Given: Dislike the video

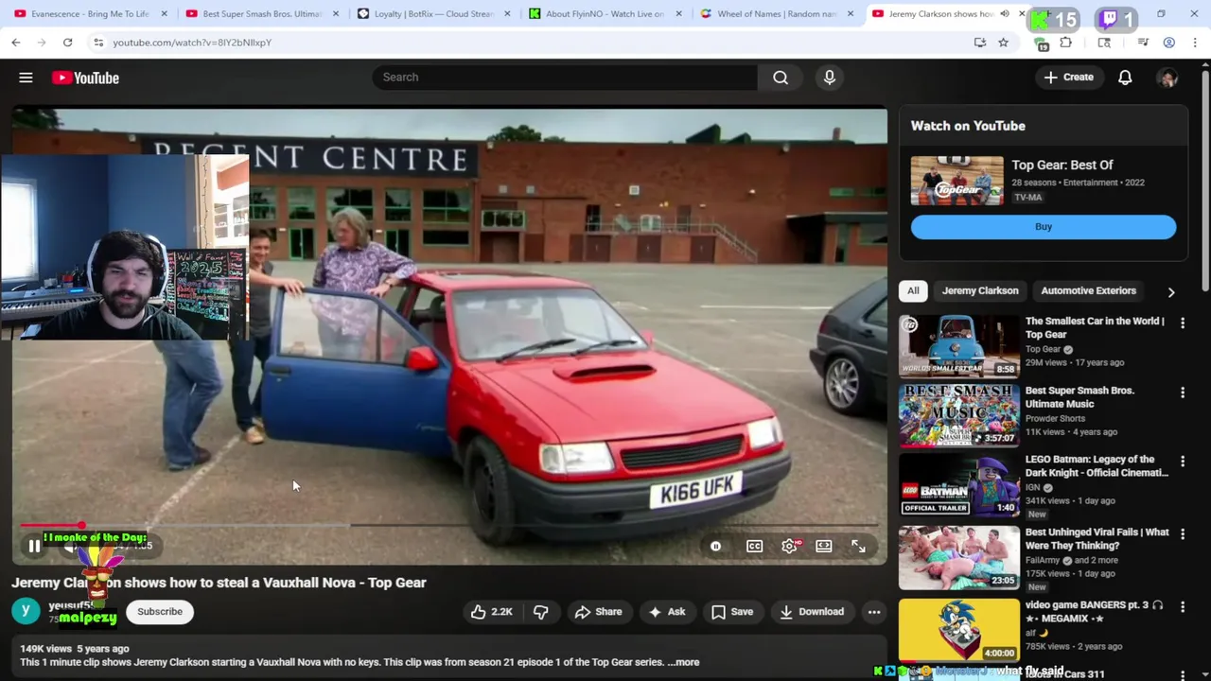Looking at the screenshot, I should 540,612.
